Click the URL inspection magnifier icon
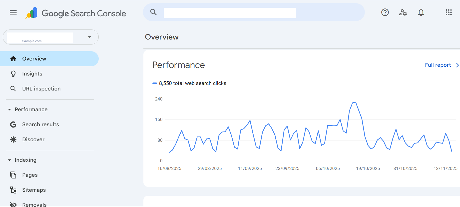Image resolution: width=460 pixels, height=207 pixels. point(13,89)
